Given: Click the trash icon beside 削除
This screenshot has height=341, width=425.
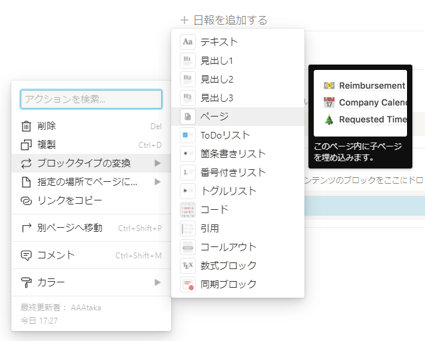Looking at the screenshot, I should pos(26,127).
